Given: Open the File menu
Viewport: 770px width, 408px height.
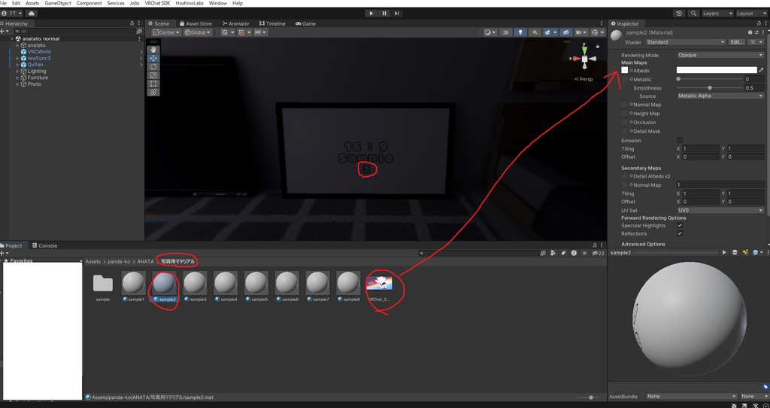Looking at the screenshot, I should [x=4, y=3].
